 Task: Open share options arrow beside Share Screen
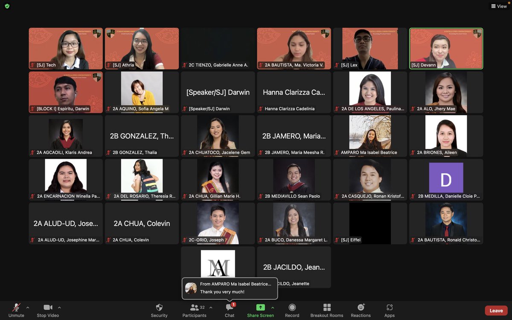click(x=273, y=307)
